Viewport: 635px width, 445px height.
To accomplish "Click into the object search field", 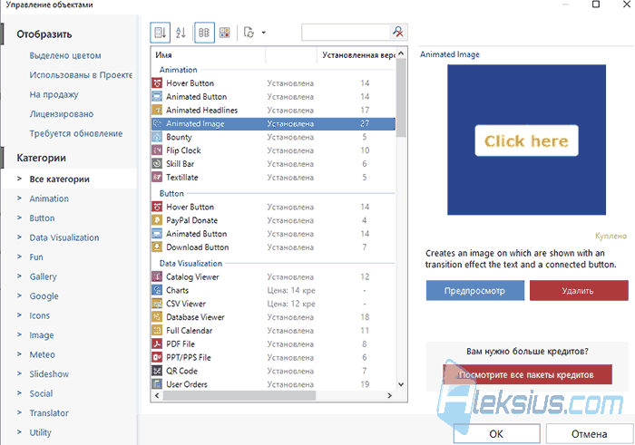I will 346,33.
